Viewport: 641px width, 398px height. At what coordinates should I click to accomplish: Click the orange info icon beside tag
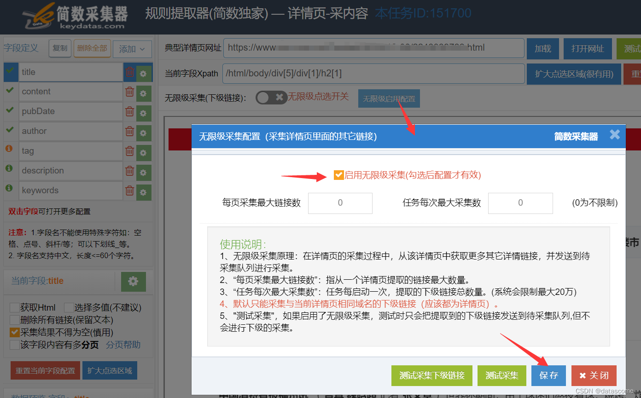tap(9, 149)
